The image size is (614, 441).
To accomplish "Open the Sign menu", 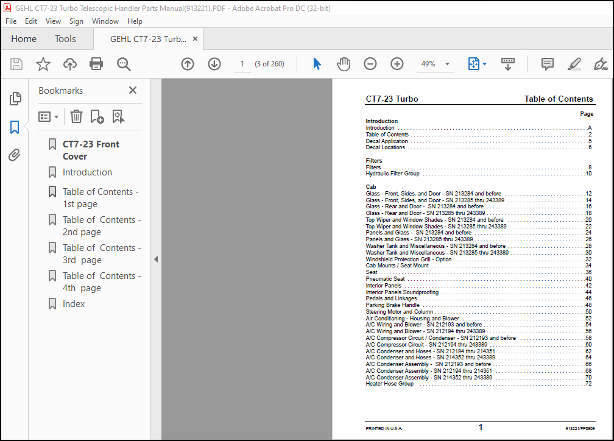I will (76, 21).
